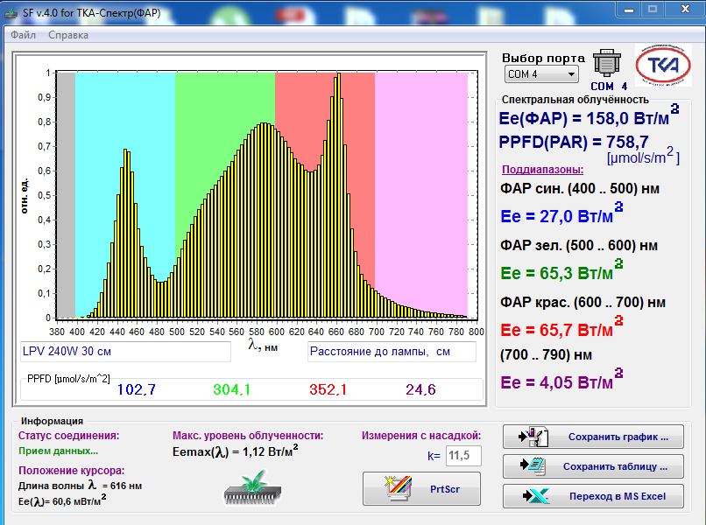Expand the COM 4 port dropdown

pos(541,74)
